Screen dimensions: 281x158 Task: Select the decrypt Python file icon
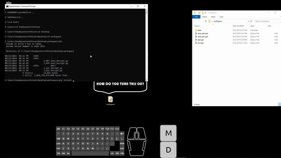pyautogui.click(x=196, y=40)
